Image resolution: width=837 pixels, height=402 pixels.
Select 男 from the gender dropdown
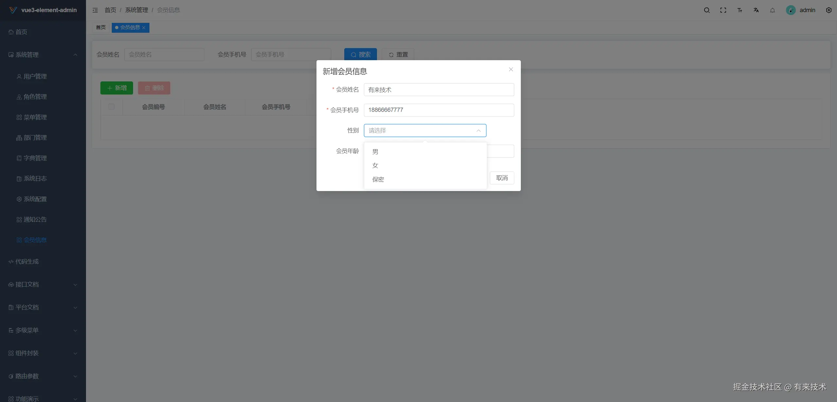pos(375,152)
